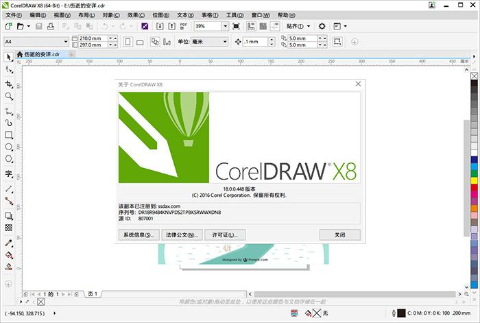Select the Interactive Fill tool
The width and height of the screenshot is (480, 323).
(x=8, y=255)
